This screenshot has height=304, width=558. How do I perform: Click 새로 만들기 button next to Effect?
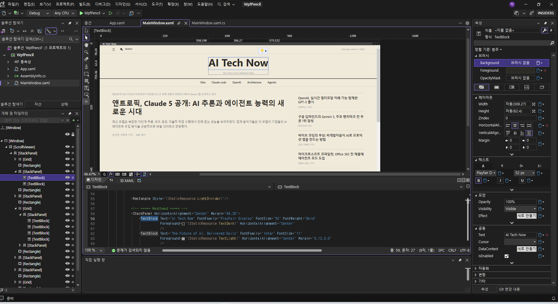coord(526,216)
